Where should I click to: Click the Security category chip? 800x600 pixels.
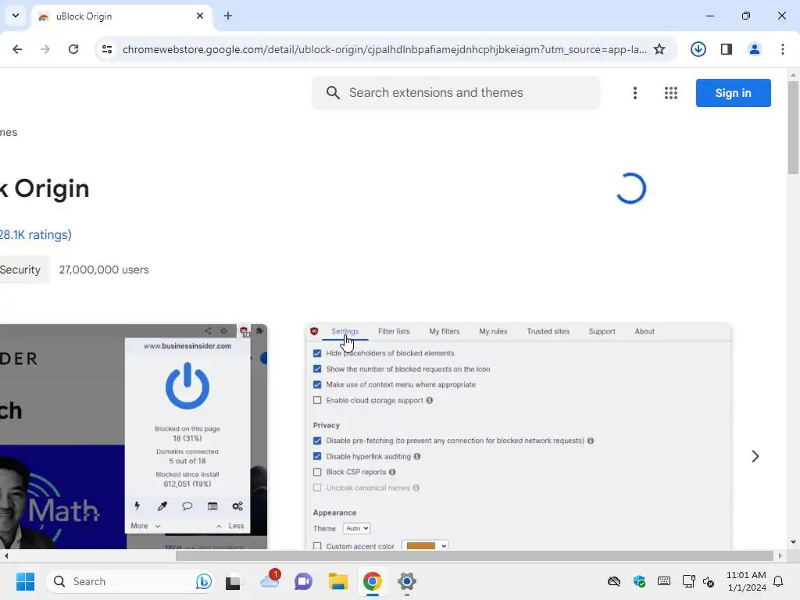click(x=23, y=270)
